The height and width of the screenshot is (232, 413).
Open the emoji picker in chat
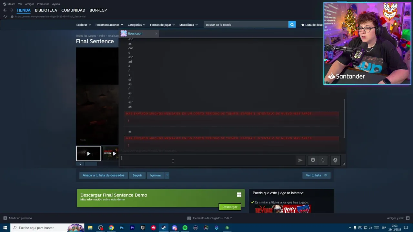pos(313,160)
